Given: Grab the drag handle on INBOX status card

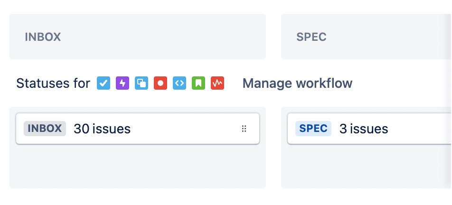Looking at the screenshot, I should pos(244,129).
